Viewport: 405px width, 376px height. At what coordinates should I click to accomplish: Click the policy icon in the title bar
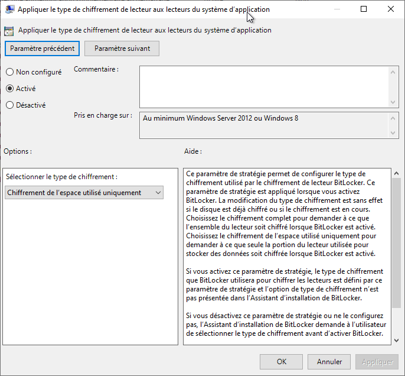click(x=9, y=9)
